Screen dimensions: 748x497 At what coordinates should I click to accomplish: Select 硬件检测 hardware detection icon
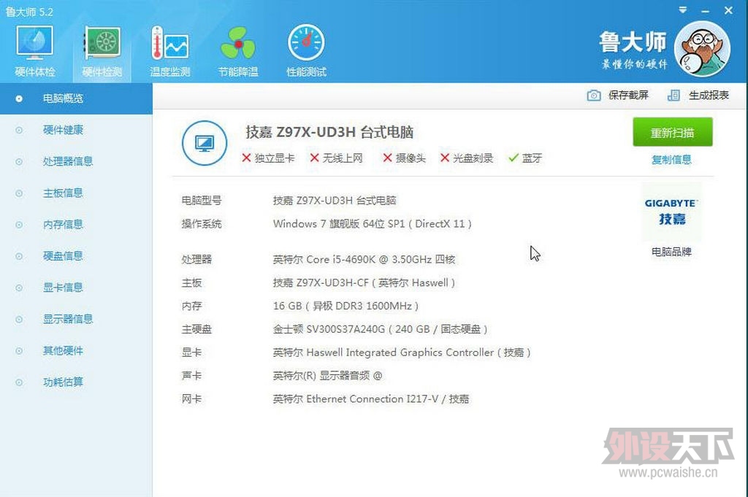102,51
